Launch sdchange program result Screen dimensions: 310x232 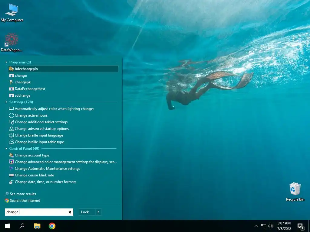pyautogui.click(x=63, y=95)
